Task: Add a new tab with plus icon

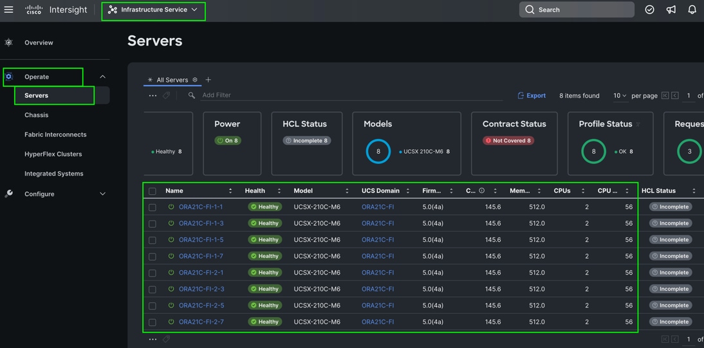Action: click(x=208, y=80)
